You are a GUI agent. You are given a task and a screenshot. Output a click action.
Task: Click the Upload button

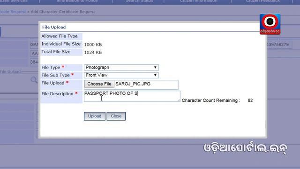(95, 116)
